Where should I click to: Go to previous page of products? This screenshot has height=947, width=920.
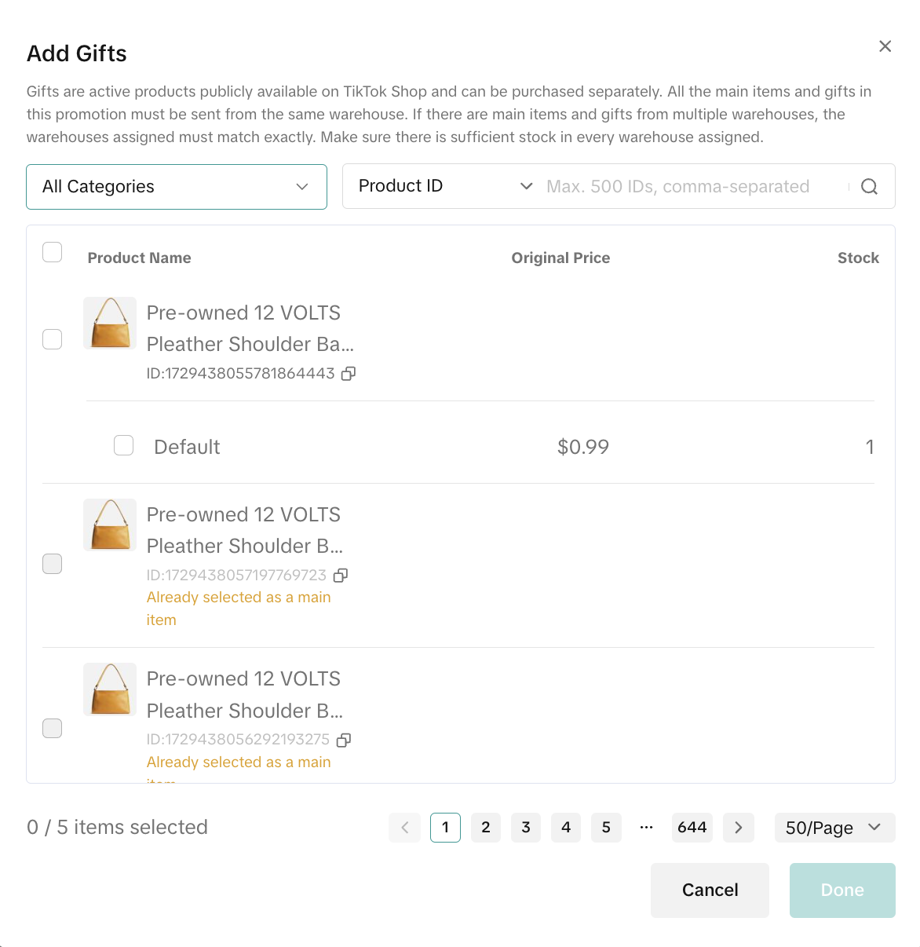[x=405, y=828]
